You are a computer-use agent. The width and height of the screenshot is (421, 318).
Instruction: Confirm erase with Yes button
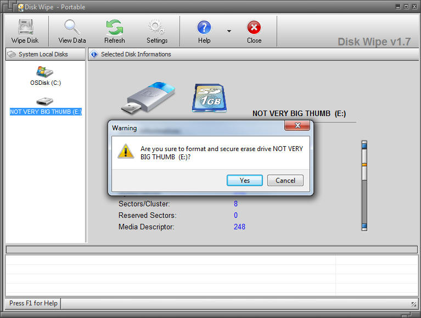(245, 181)
